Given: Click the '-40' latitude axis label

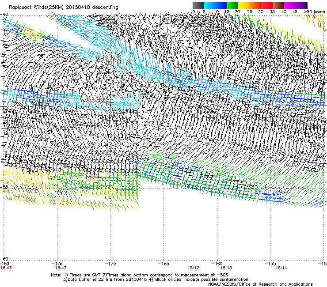Looking at the screenshot, I should point(4,15).
